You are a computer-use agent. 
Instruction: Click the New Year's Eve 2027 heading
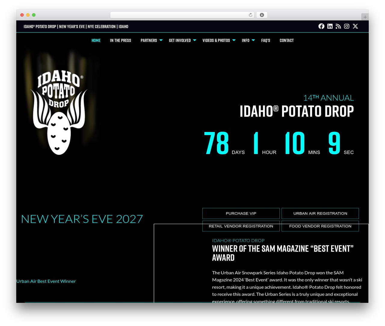point(82,219)
